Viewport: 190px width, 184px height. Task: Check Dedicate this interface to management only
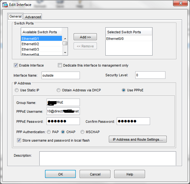(60, 65)
